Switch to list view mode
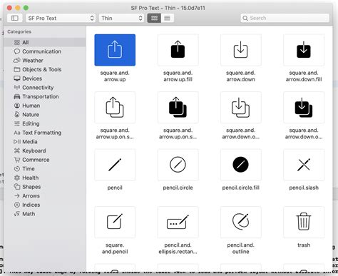 tap(168, 18)
